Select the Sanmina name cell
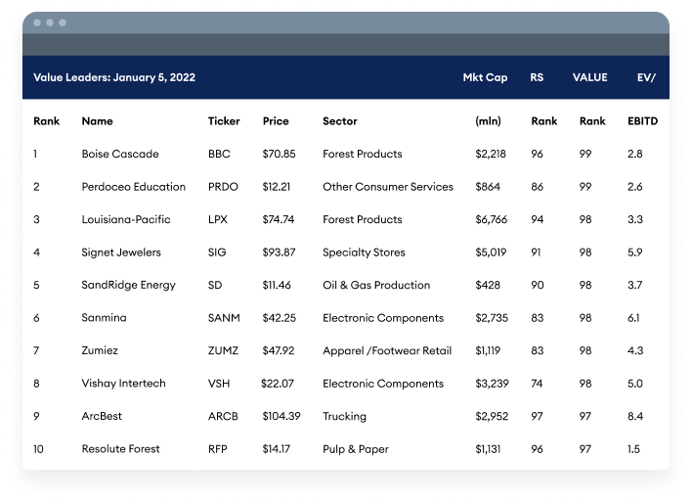The width and height of the screenshot is (692, 503). point(104,318)
